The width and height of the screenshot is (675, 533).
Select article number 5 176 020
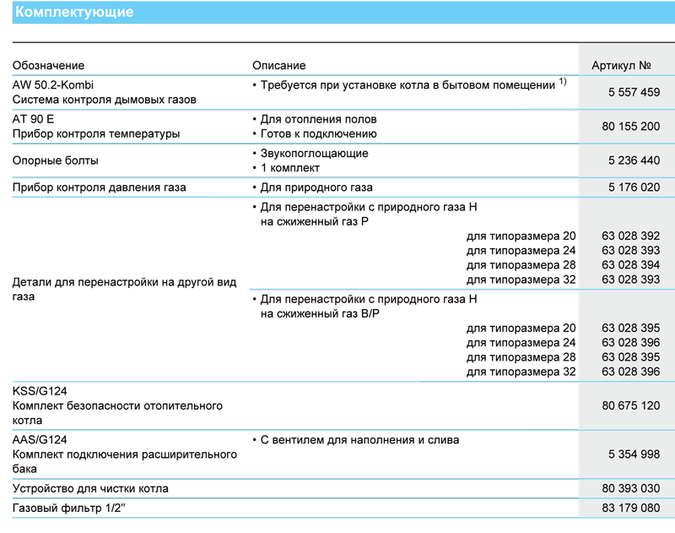point(634,188)
